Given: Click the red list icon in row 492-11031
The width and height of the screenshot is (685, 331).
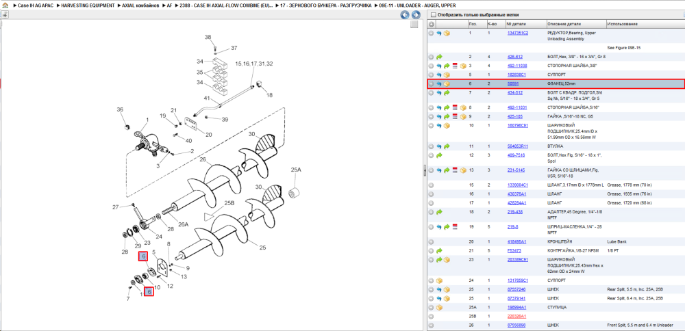Looking at the screenshot, I should (455, 107).
